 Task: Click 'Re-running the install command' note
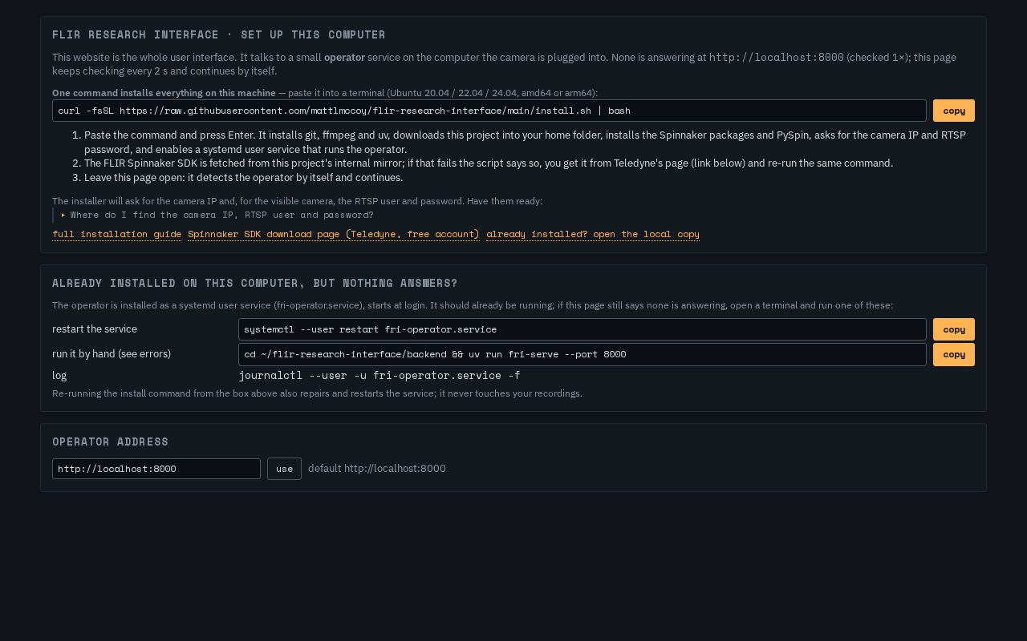317,393
